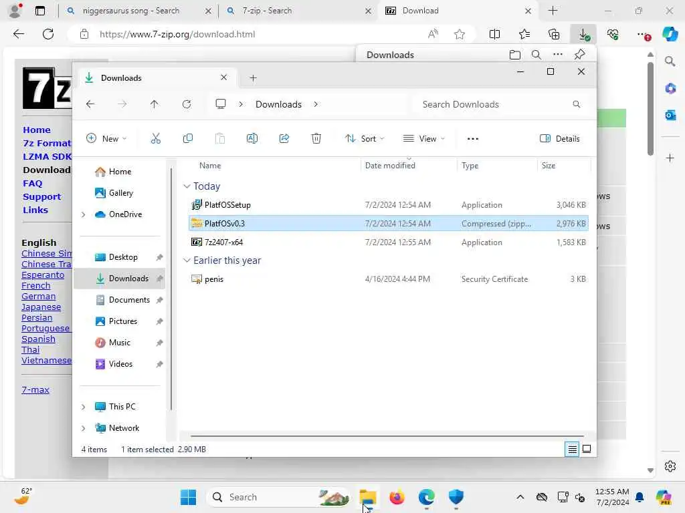Open the New dropdown in Explorer
The width and height of the screenshot is (685, 513).
tap(106, 139)
